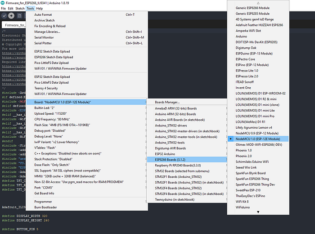Select LOLIN(WEMOS) D1 mini Pro board
The height and width of the screenshot is (234, 315).
click(x=258, y=116)
